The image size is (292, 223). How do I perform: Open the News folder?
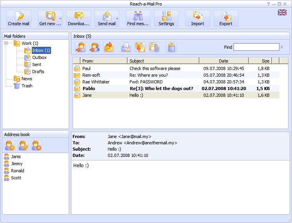pos(27,79)
